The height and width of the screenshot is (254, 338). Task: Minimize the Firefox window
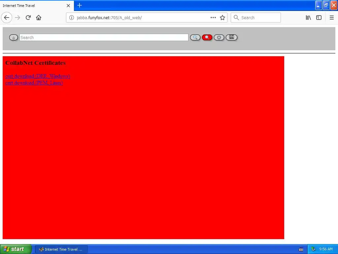(x=319, y=5)
